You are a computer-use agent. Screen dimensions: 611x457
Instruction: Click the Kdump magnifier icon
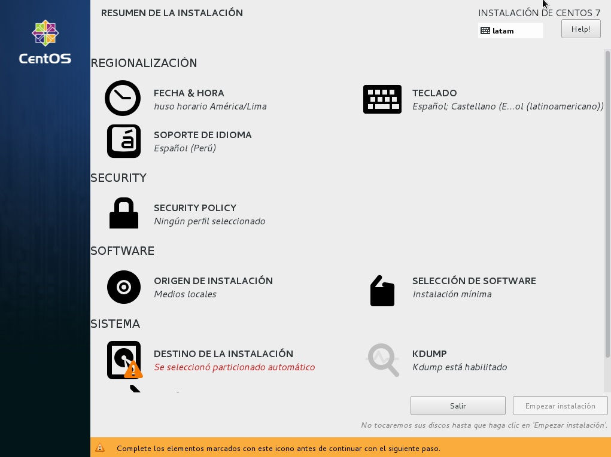pos(382,359)
